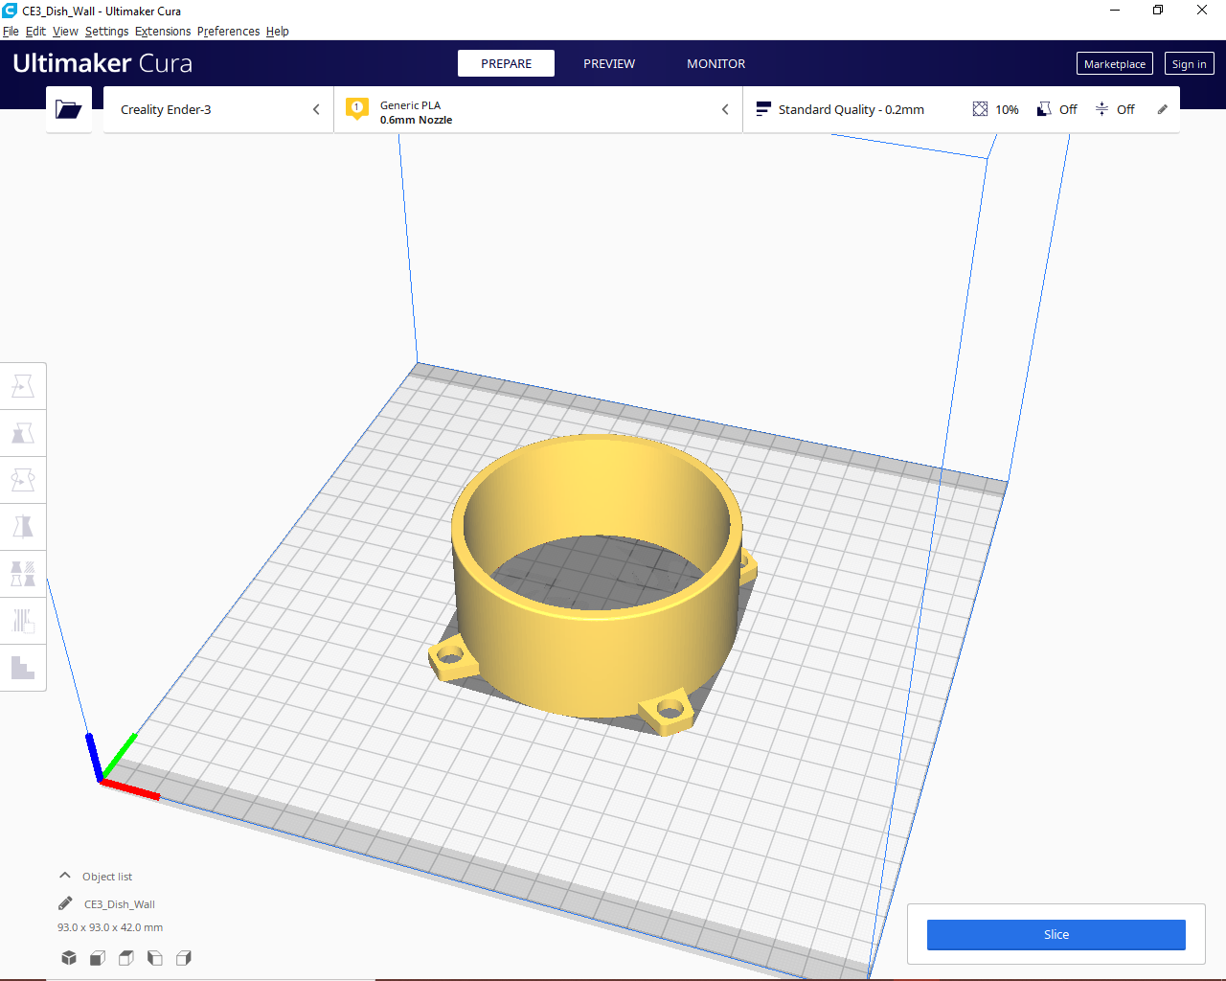This screenshot has height=981, width=1226.
Task: Click the 0.6mm Nozzle label
Action: tap(416, 120)
